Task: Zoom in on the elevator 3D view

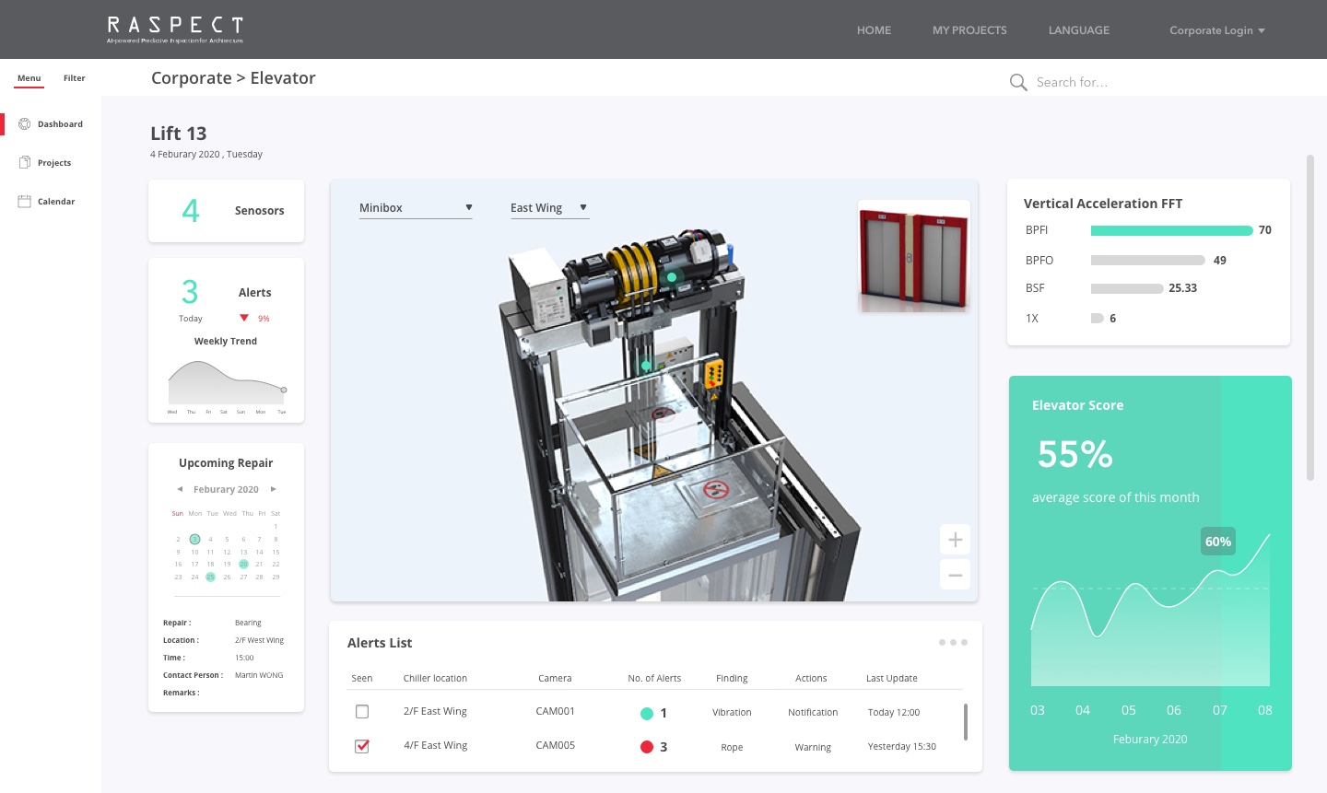Action: point(955,539)
